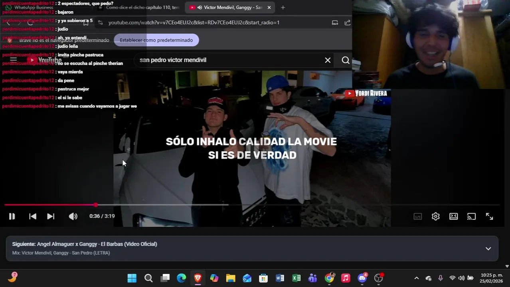The width and height of the screenshot is (510, 287).
Task: Open YouTube player settings gear
Action: pyautogui.click(x=436, y=216)
